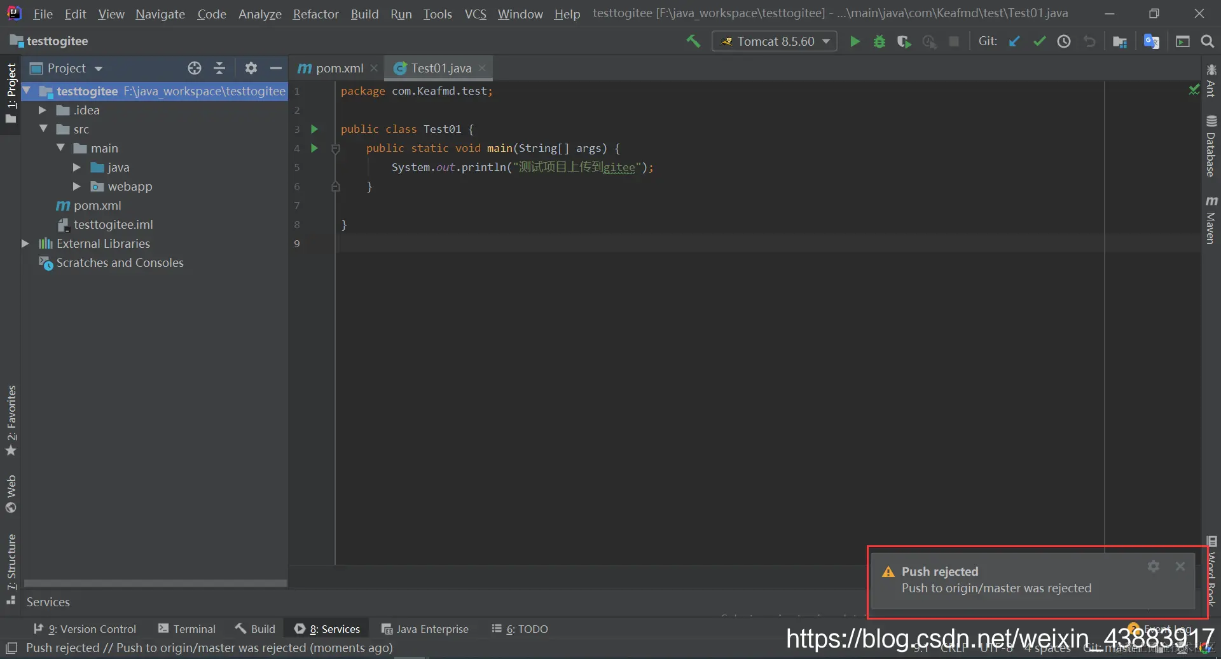
Task: Select testtogitee.iml in the project tree
Action: tap(113, 224)
